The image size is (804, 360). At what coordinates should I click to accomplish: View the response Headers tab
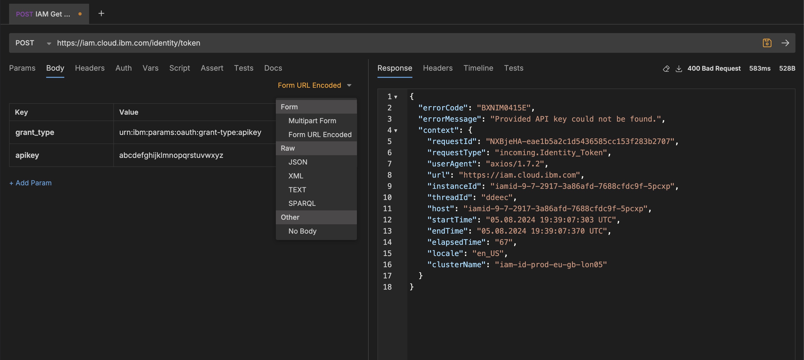(x=437, y=68)
